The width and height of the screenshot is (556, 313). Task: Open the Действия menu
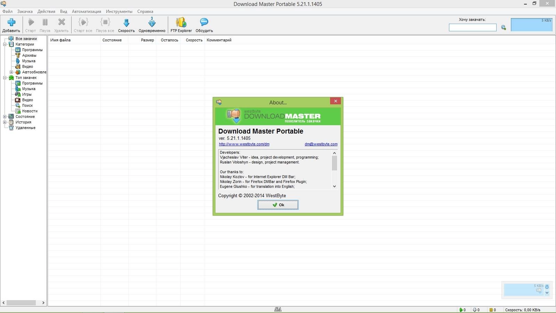pos(46,11)
